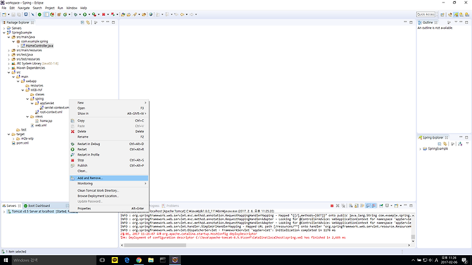
Task: Open Microsoft Edge from the taskbar
Action: pos(127,260)
